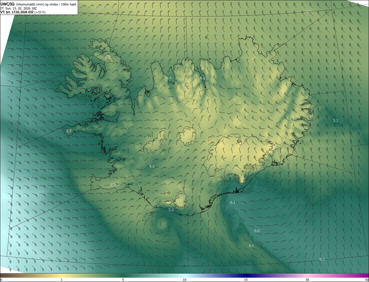
Task: Select the initial time line "IT: Sun. 15. 02. 2026 18Z"
Action: pyautogui.click(x=19, y=8)
